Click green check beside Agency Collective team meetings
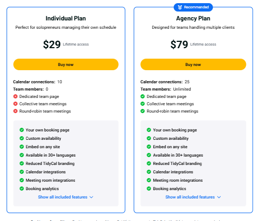This screenshot has height=221, width=259. point(142,104)
